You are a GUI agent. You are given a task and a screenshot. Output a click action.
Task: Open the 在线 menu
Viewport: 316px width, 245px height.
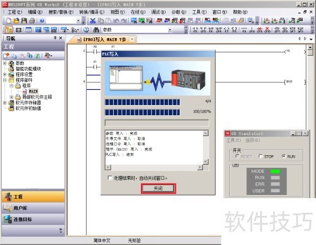(x=138, y=12)
